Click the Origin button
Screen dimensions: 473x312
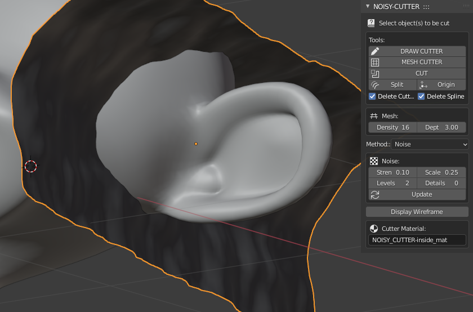441,85
